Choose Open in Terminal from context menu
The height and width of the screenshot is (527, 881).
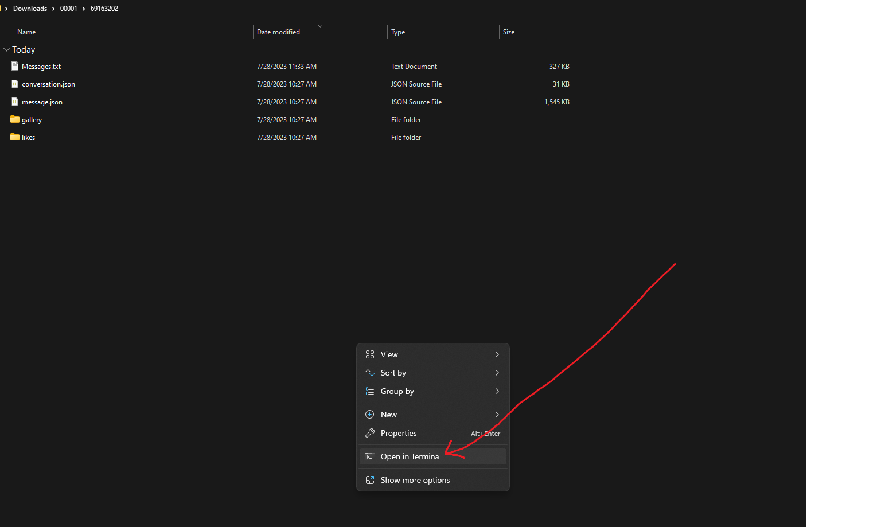(433, 456)
